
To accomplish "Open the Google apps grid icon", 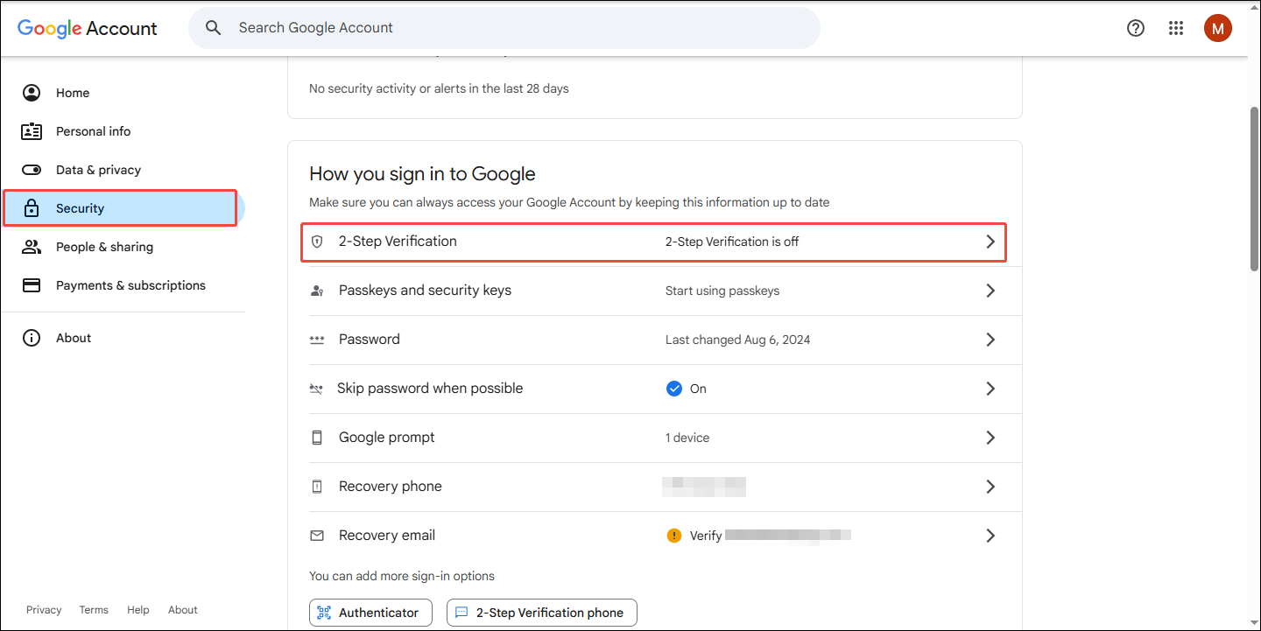I will tap(1176, 28).
